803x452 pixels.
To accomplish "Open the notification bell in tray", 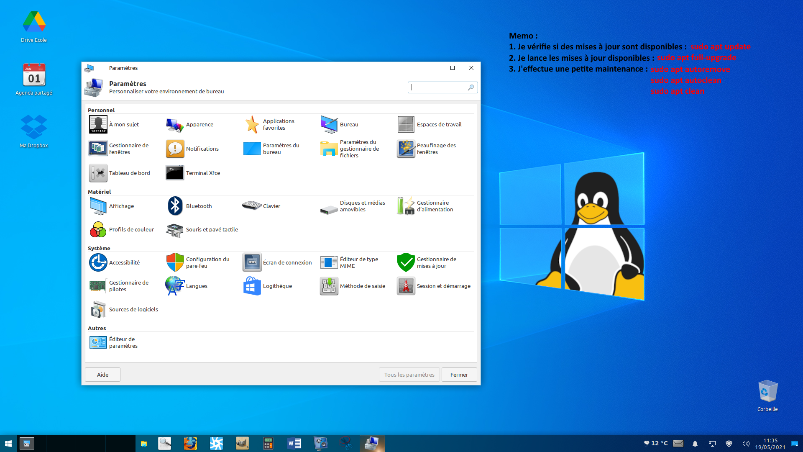I will (695, 444).
